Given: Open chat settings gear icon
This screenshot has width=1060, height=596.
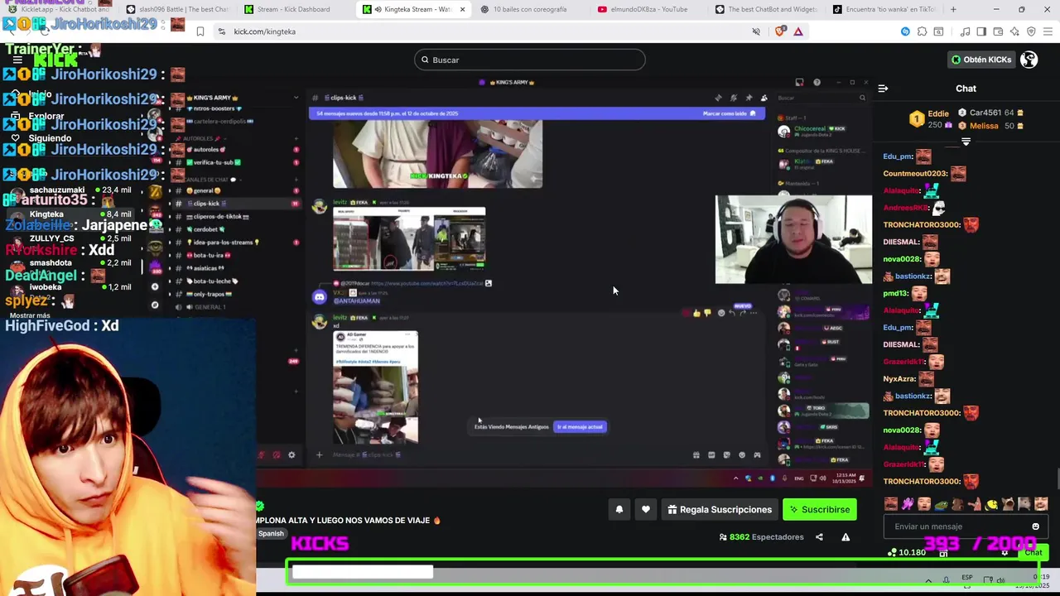Looking at the screenshot, I should tap(1005, 553).
